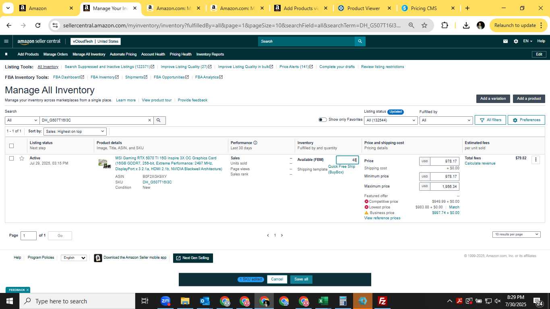Open Inventory Reports in navigation bar

(x=210, y=54)
